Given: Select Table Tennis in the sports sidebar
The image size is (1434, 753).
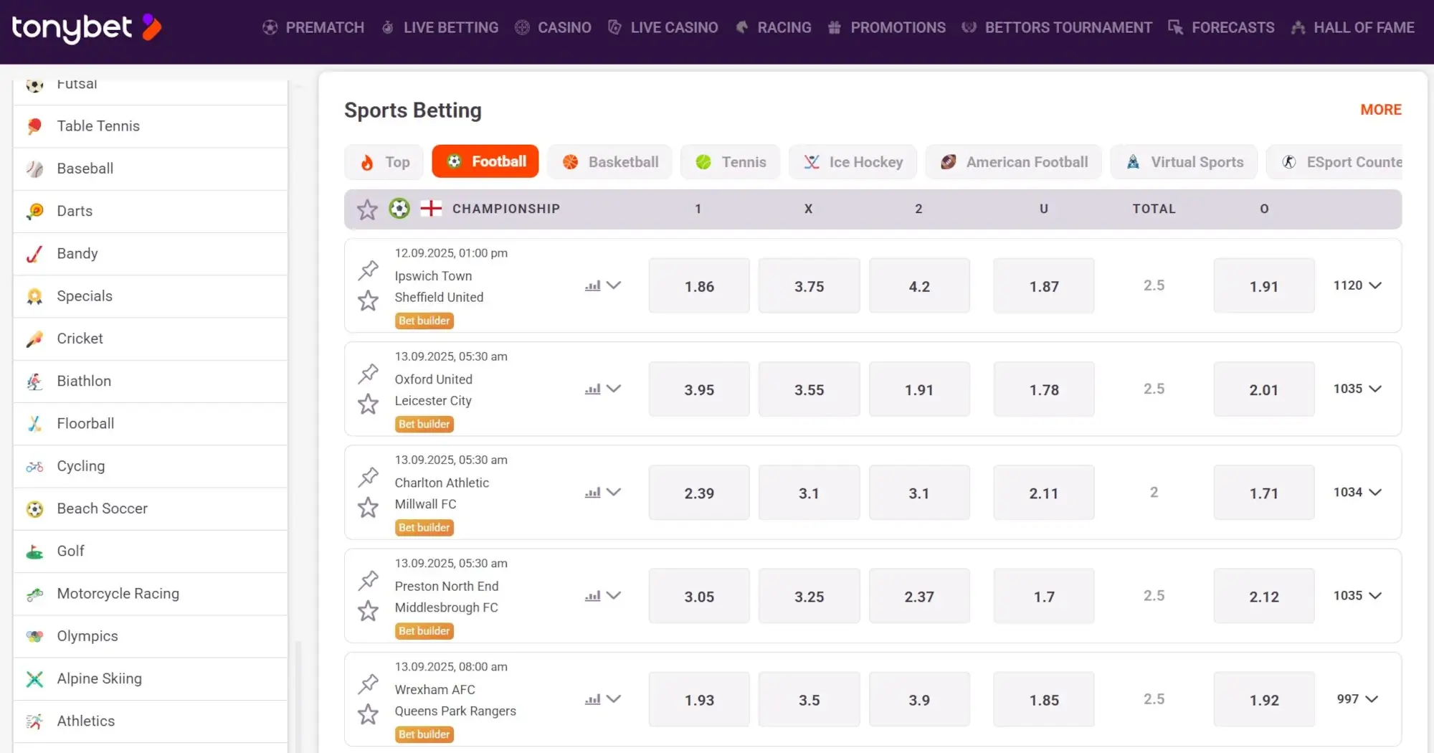Looking at the screenshot, I should point(98,126).
